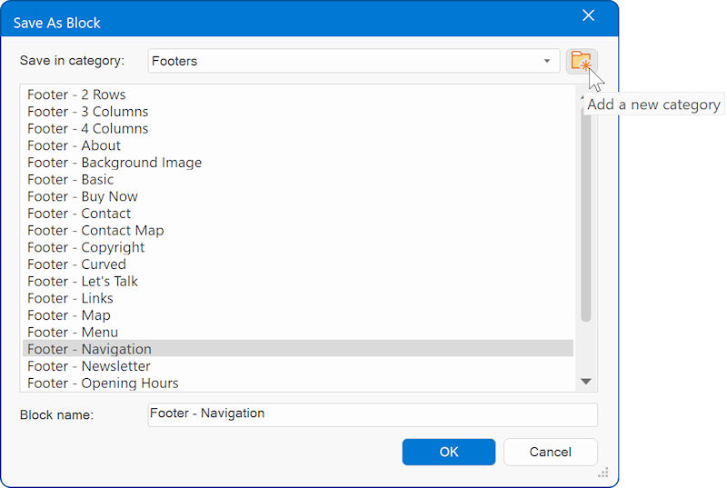Click inside the Block name text field
Viewport: 727px width, 488px height.
[373, 414]
